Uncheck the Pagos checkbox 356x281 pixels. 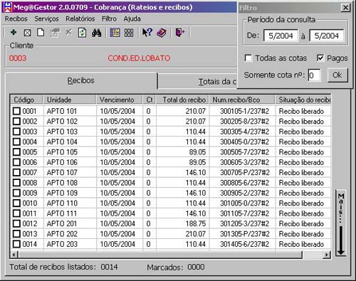(x=320, y=58)
